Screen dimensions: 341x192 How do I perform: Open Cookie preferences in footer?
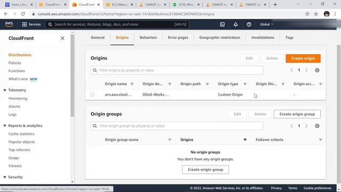[x=318, y=188]
